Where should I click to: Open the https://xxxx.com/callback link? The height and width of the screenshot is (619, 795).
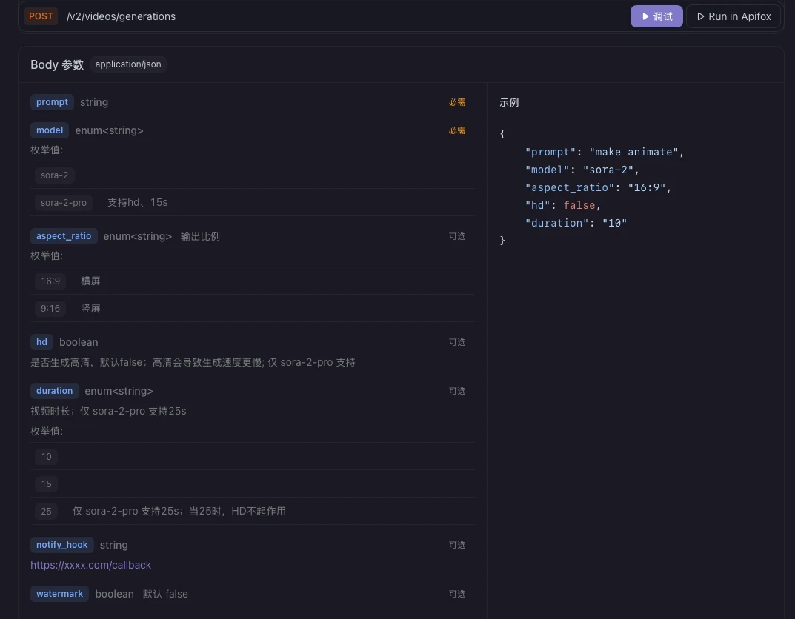[x=90, y=565]
